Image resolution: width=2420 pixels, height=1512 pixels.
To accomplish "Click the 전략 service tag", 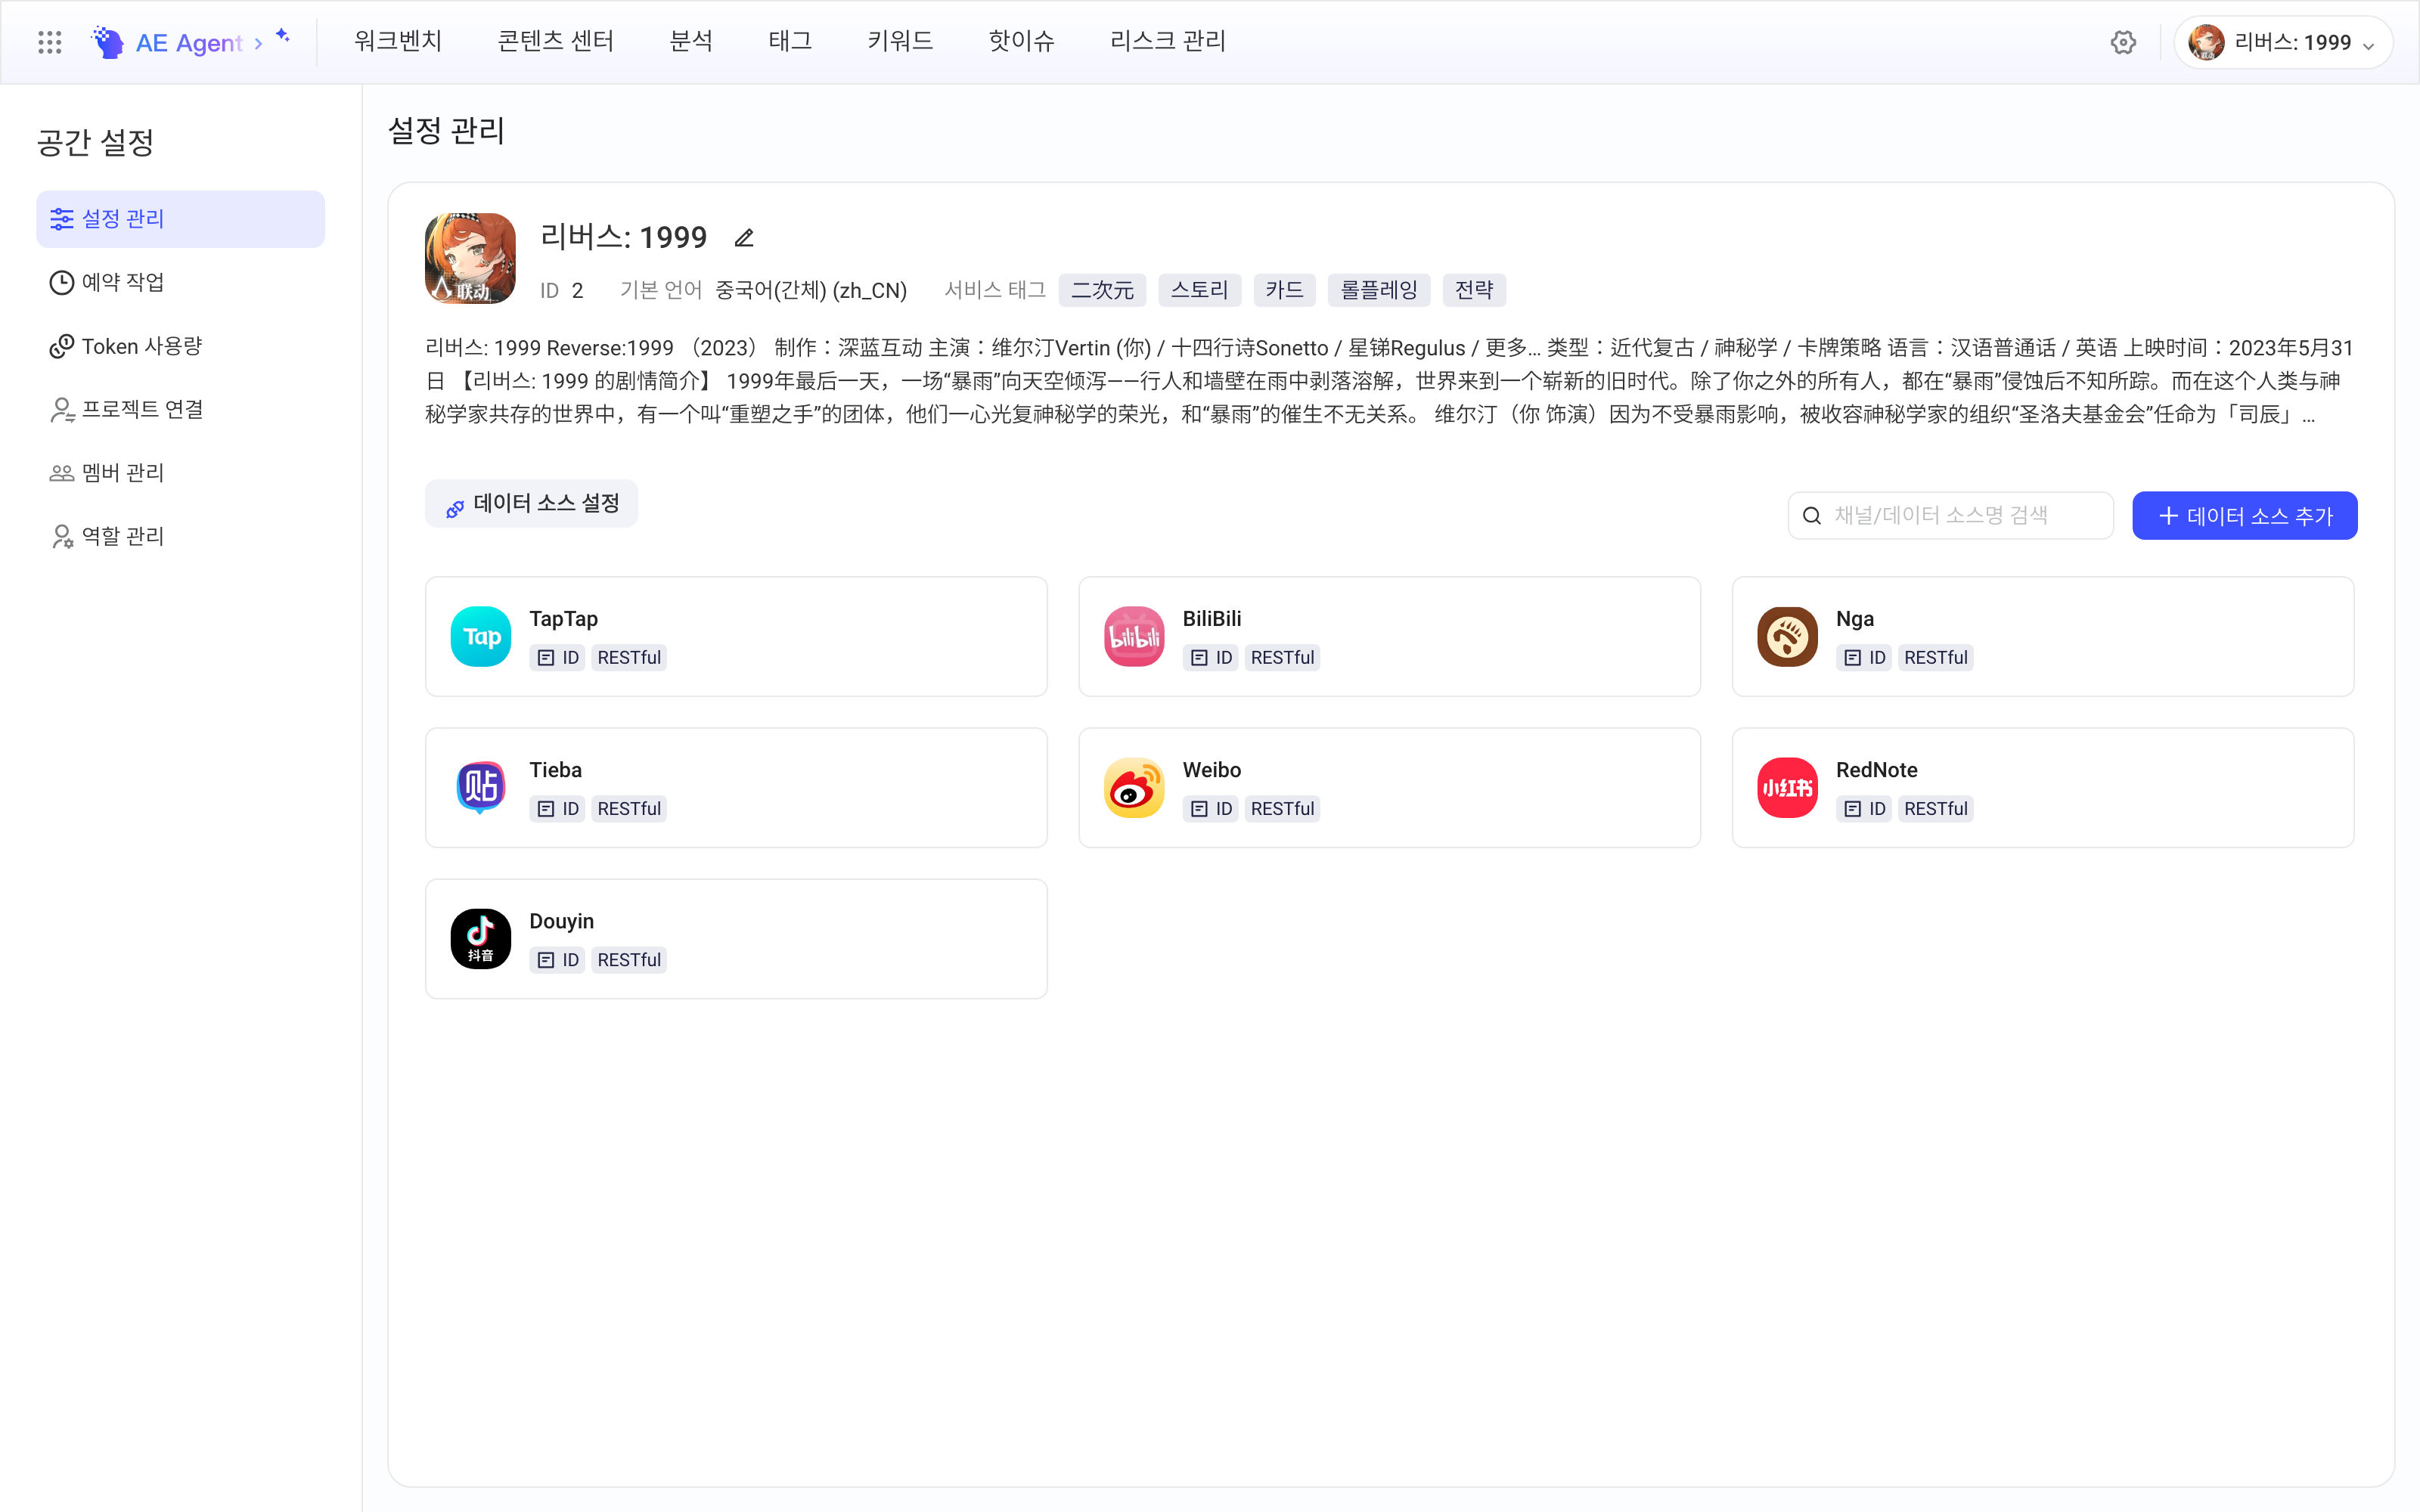I will point(1474,290).
